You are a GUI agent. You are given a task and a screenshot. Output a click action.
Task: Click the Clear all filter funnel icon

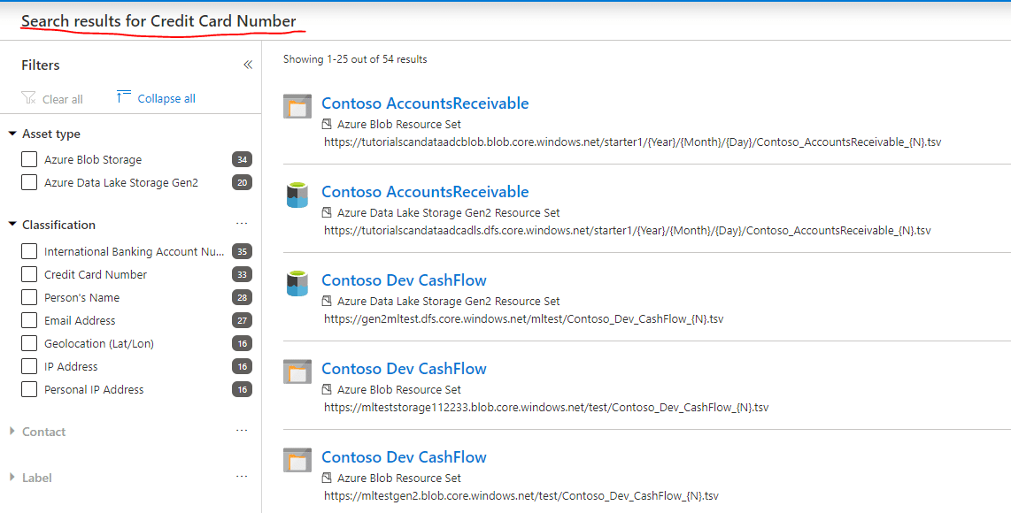(x=28, y=98)
